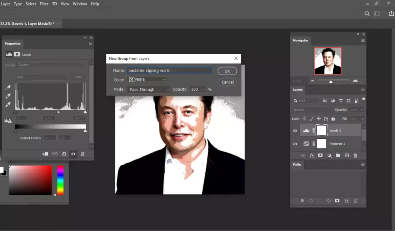Switch to the Paths tab
The height and width of the screenshot is (231, 395).
(297, 165)
